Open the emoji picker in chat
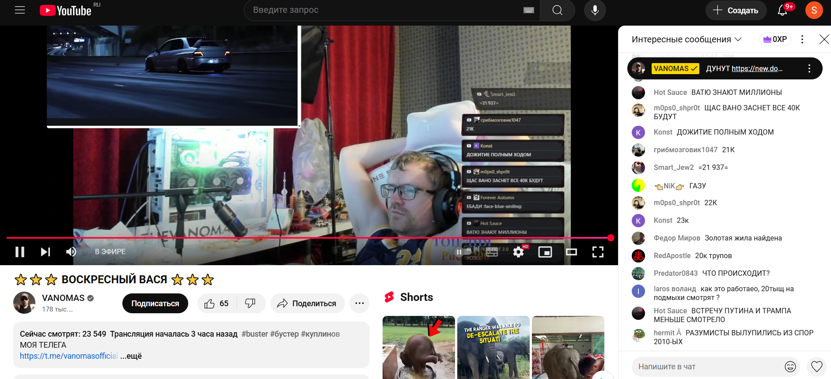Viewport: 831px width, 379px height. (x=790, y=367)
